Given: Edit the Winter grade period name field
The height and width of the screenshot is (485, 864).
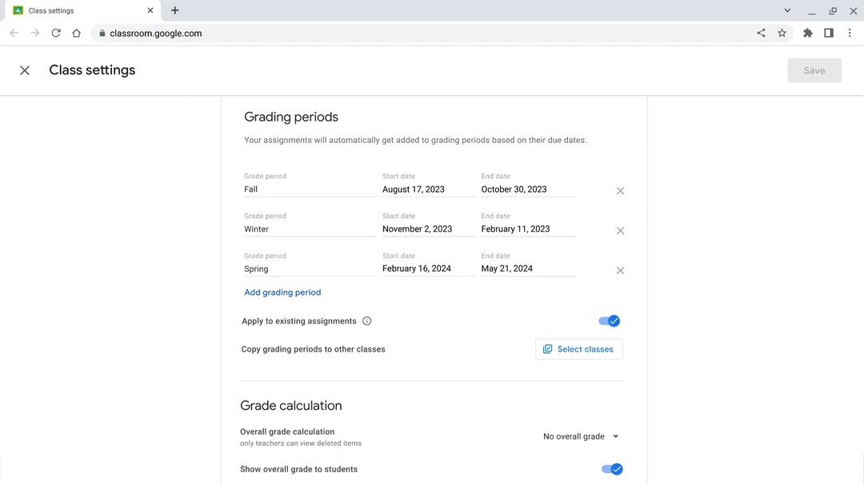Looking at the screenshot, I should tap(309, 229).
